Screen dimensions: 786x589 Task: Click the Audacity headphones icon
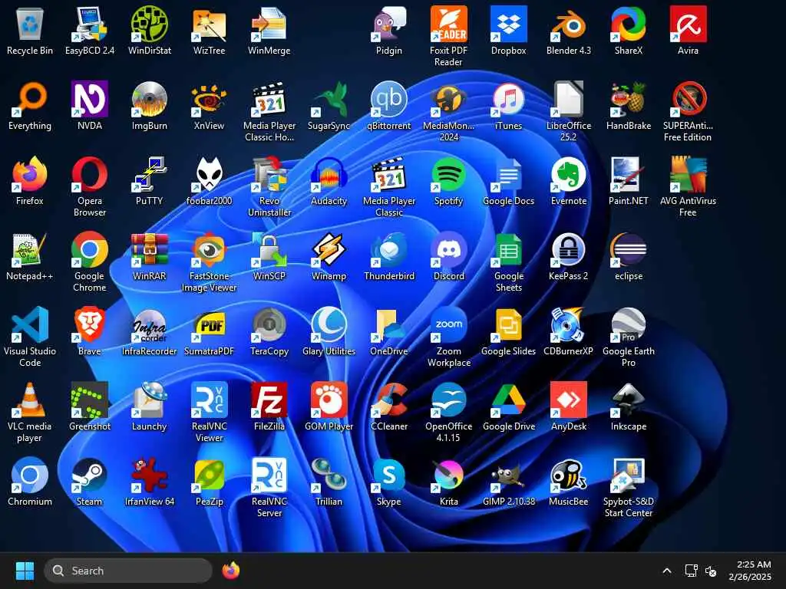(329, 174)
